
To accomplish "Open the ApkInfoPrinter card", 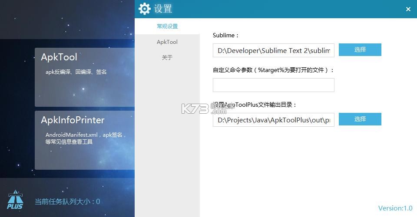I will coord(85,140).
